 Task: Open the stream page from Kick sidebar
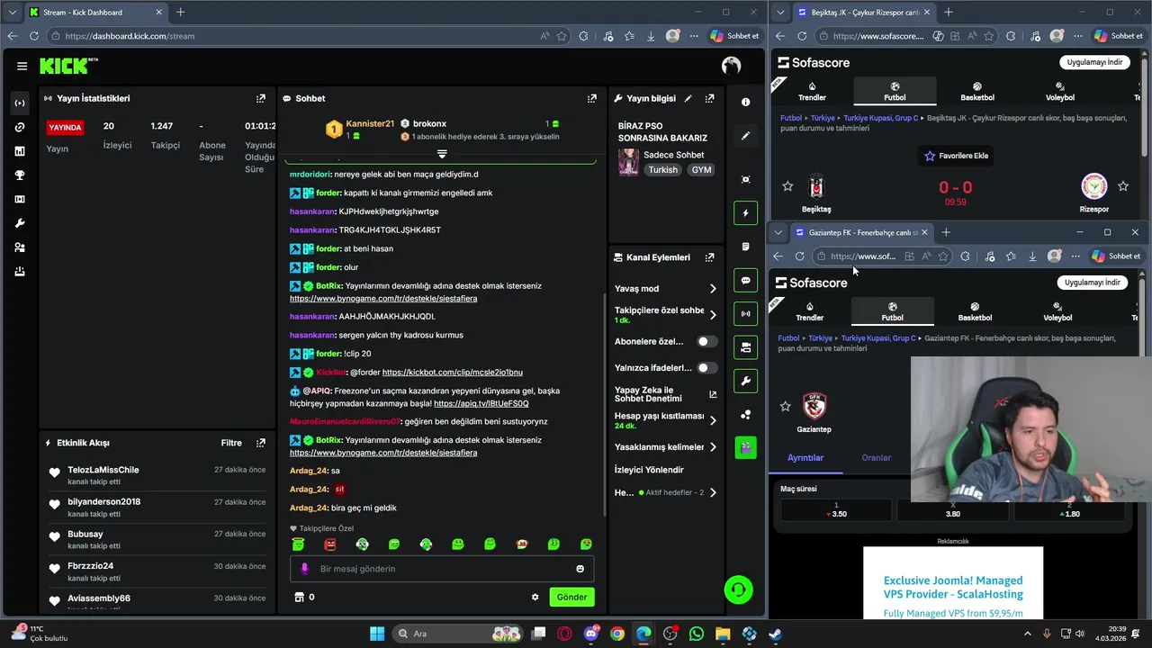click(20, 103)
